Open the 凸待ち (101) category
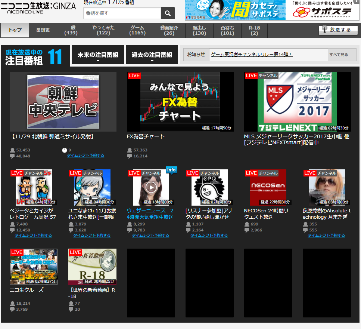This screenshot has width=361, height=329. pos(227,30)
